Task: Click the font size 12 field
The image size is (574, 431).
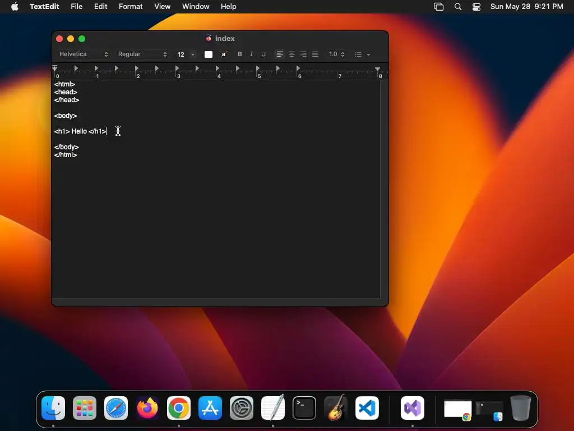Action: tap(181, 54)
